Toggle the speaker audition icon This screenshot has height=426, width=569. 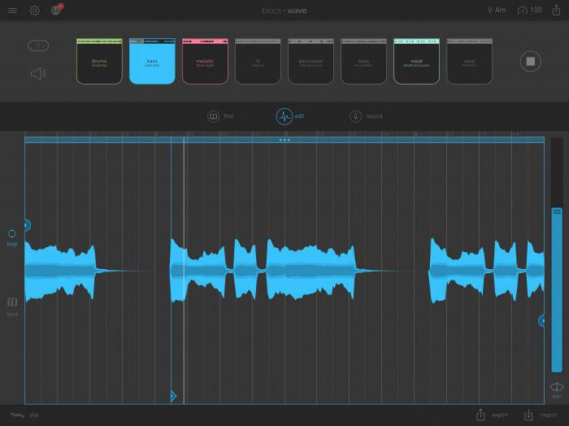coord(38,74)
